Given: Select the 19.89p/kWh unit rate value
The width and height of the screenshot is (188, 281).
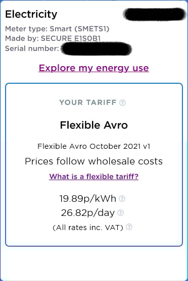Looking at the screenshot, I should point(88,199).
